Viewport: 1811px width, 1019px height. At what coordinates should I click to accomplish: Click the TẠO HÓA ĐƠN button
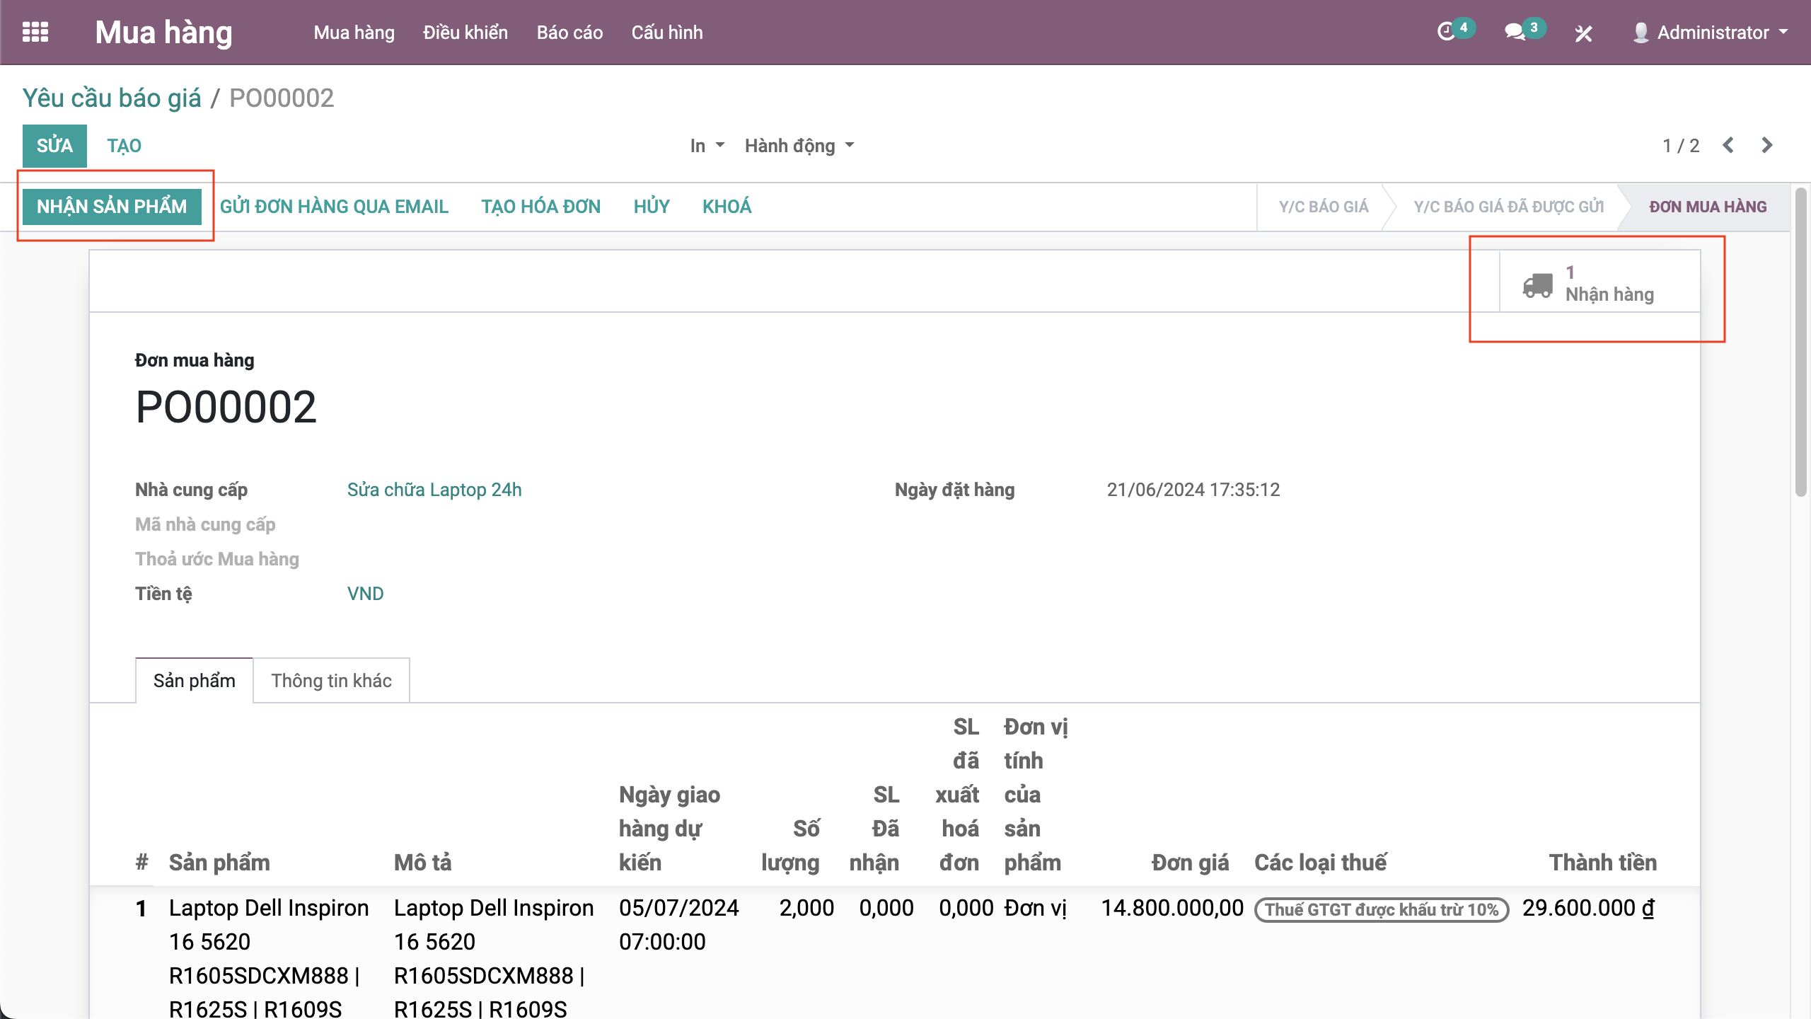pyautogui.click(x=540, y=207)
